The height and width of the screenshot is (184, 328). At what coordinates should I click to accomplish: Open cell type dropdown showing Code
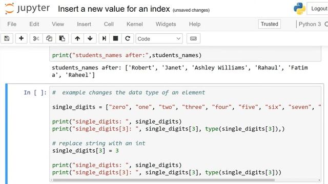159,39
